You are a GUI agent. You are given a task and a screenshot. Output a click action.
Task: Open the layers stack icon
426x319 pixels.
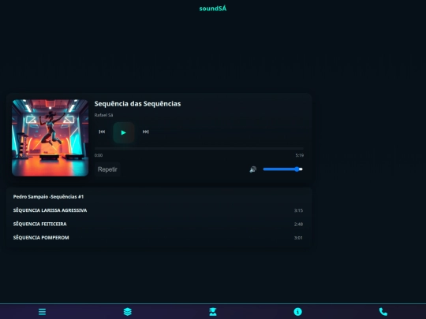[x=128, y=312]
